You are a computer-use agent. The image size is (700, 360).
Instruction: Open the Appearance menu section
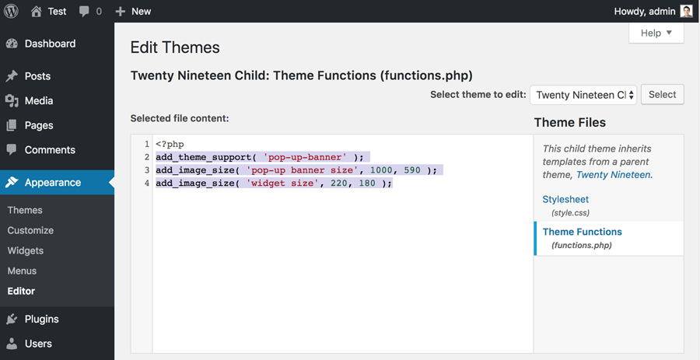coord(52,183)
